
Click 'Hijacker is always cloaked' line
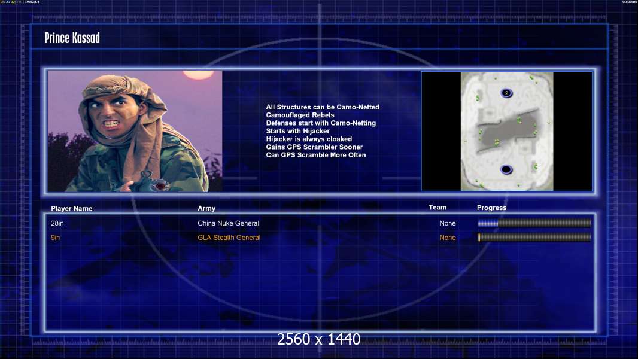click(x=309, y=139)
